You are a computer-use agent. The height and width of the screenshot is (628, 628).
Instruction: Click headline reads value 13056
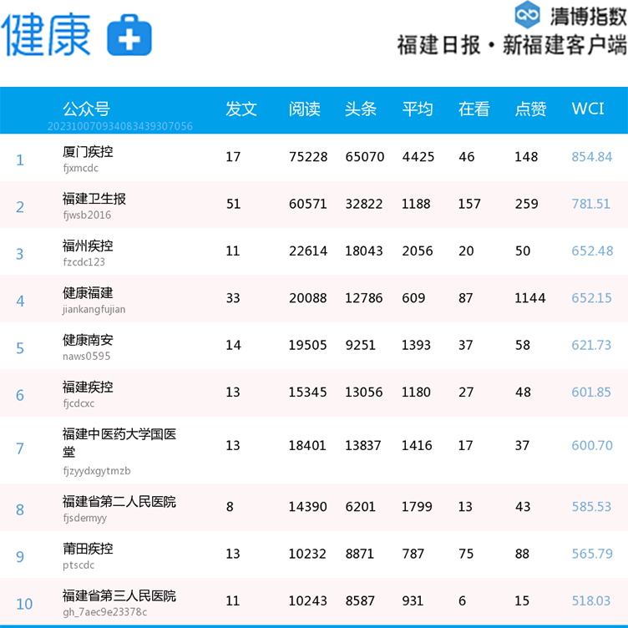[x=363, y=392]
